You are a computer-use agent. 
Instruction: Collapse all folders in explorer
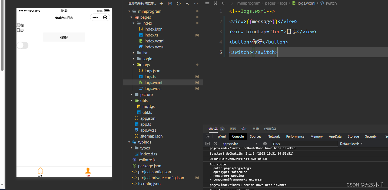point(187,4)
